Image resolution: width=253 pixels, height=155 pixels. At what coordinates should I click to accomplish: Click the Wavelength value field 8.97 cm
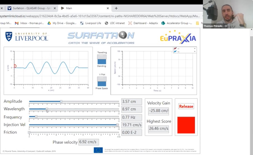point(132,109)
